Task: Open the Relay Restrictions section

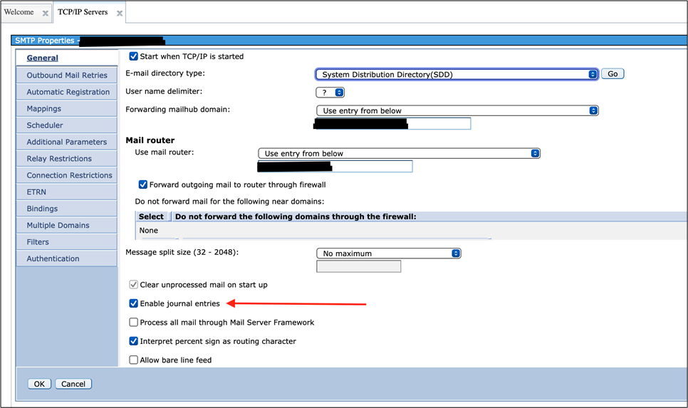Action: (x=59, y=159)
